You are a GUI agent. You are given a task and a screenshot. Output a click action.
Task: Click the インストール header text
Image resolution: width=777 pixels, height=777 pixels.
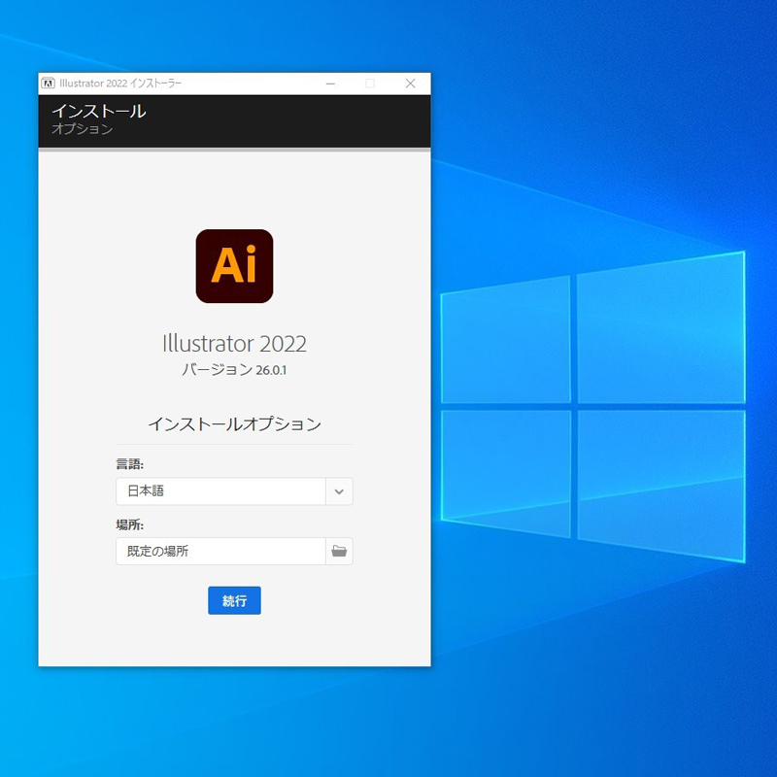(98, 112)
